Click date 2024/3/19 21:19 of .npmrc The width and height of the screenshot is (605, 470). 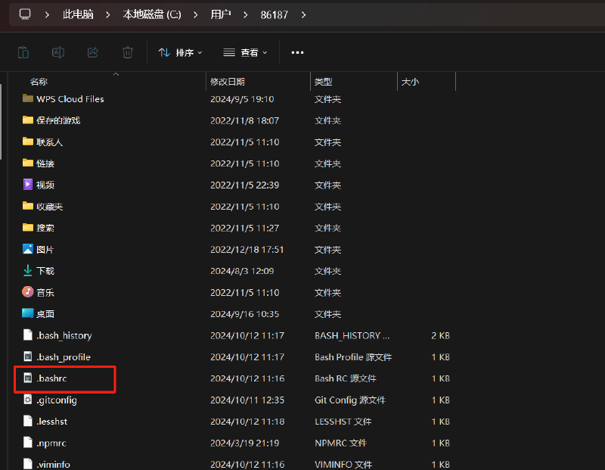(x=244, y=443)
